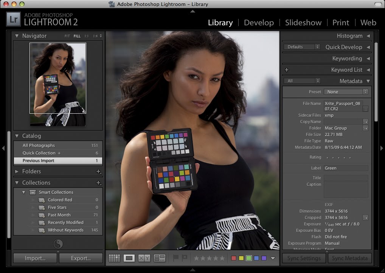Collapse the Catalog panel
This screenshot has height=273, width=385.
(17, 136)
